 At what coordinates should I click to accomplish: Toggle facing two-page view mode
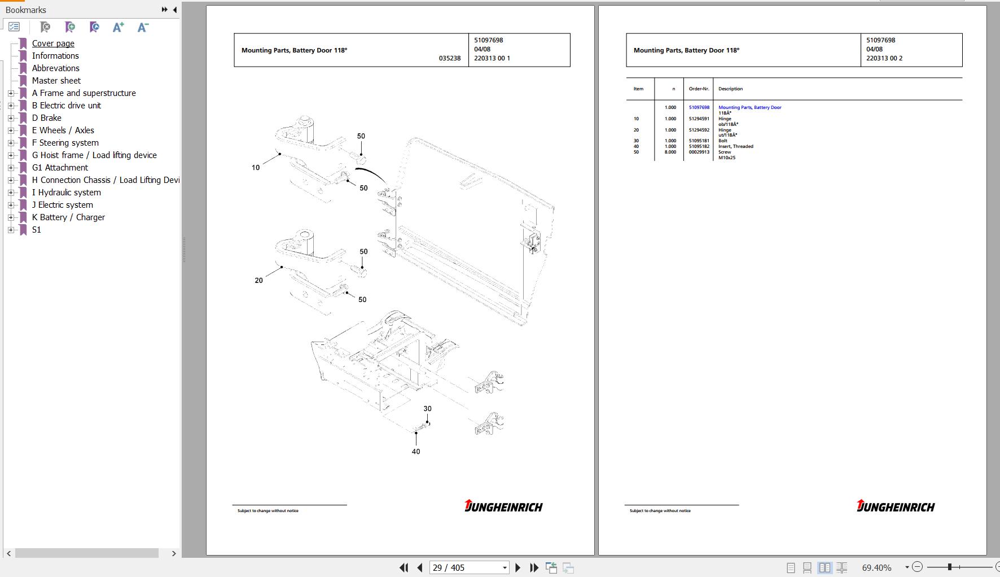(824, 567)
